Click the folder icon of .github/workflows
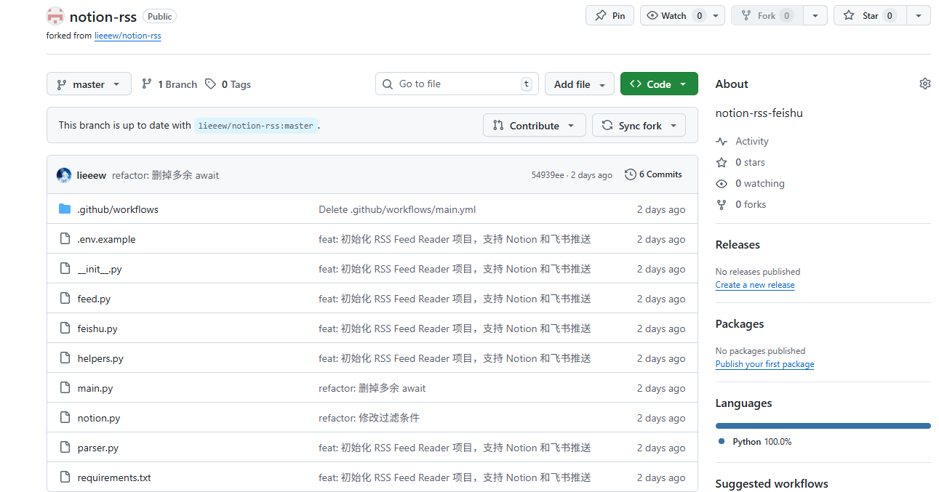The height and width of the screenshot is (492, 939). (65, 209)
